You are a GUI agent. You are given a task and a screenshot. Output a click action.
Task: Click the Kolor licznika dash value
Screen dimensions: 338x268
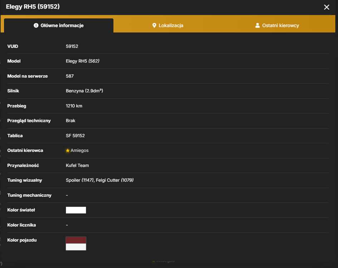(x=67, y=225)
